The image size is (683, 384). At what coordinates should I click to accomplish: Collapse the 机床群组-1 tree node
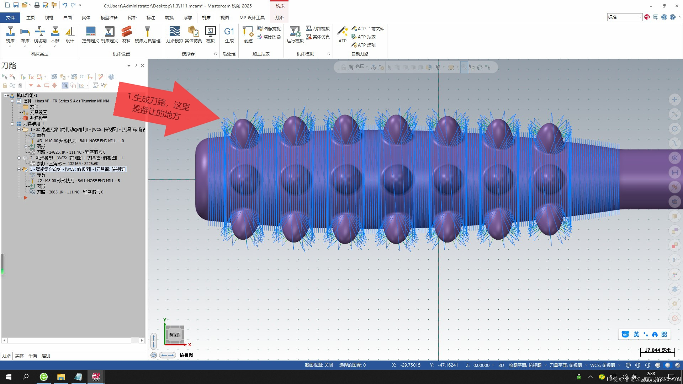coord(5,95)
